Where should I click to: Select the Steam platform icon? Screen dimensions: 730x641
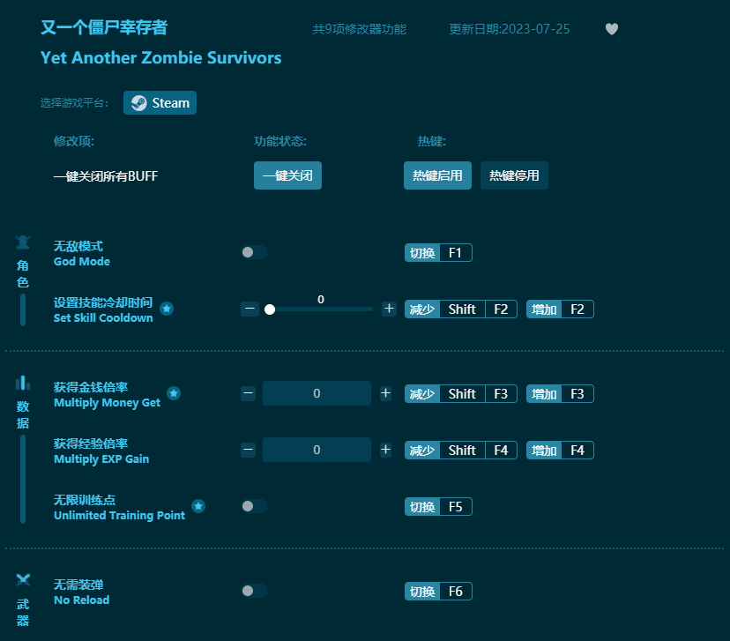coord(141,102)
